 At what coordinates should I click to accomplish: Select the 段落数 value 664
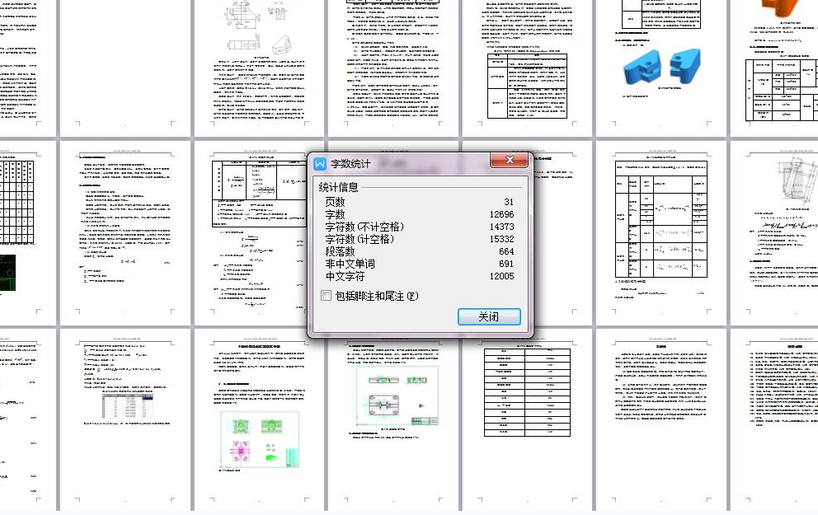(506, 251)
